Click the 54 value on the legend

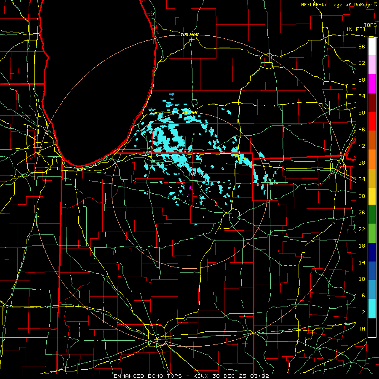(362, 96)
